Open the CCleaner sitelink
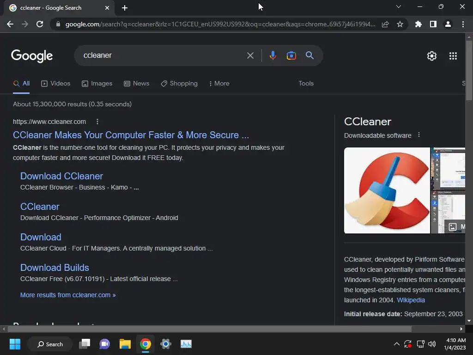The height and width of the screenshot is (355, 473). (40, 207)
